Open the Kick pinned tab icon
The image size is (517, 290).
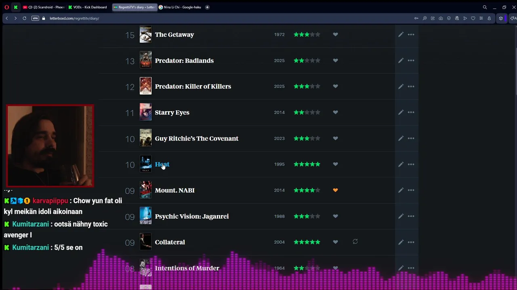(x=16, y=7)
